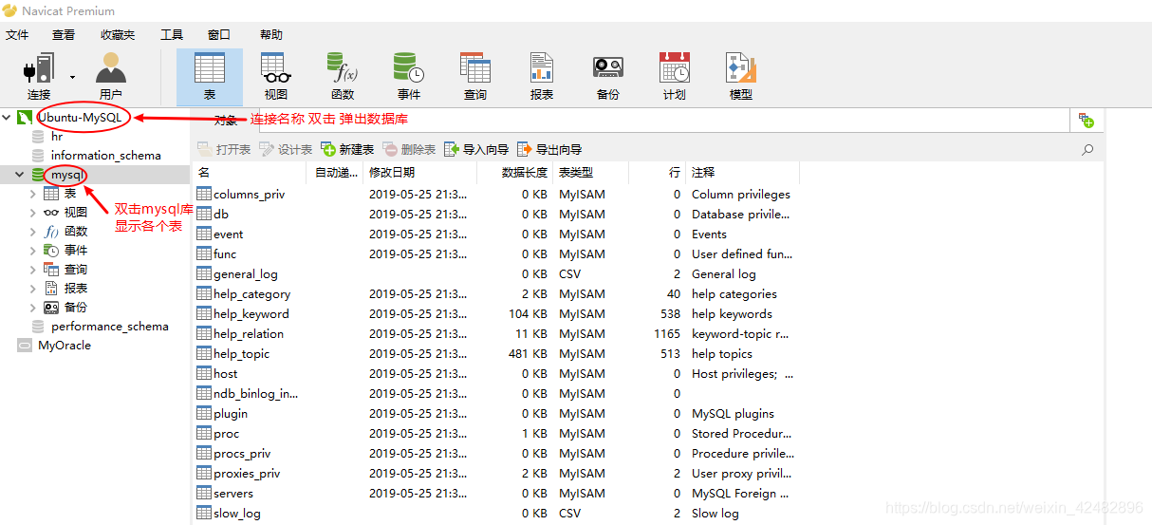Expand the 事件 tree node

pos(33,251)
